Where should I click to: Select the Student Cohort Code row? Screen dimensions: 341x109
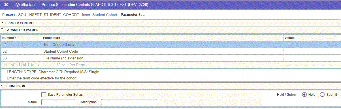(171, 51)
